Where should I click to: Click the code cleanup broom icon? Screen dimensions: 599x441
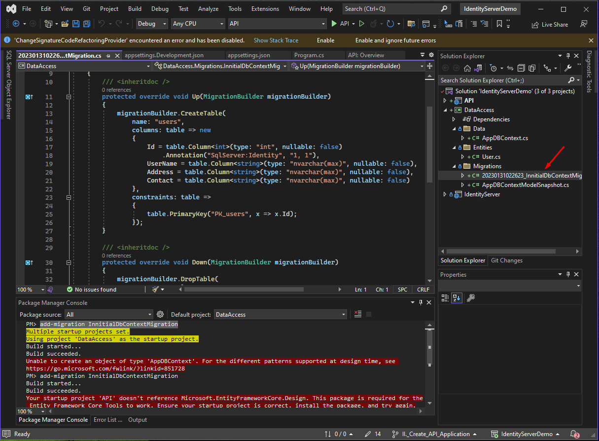[x=156, y=290]
